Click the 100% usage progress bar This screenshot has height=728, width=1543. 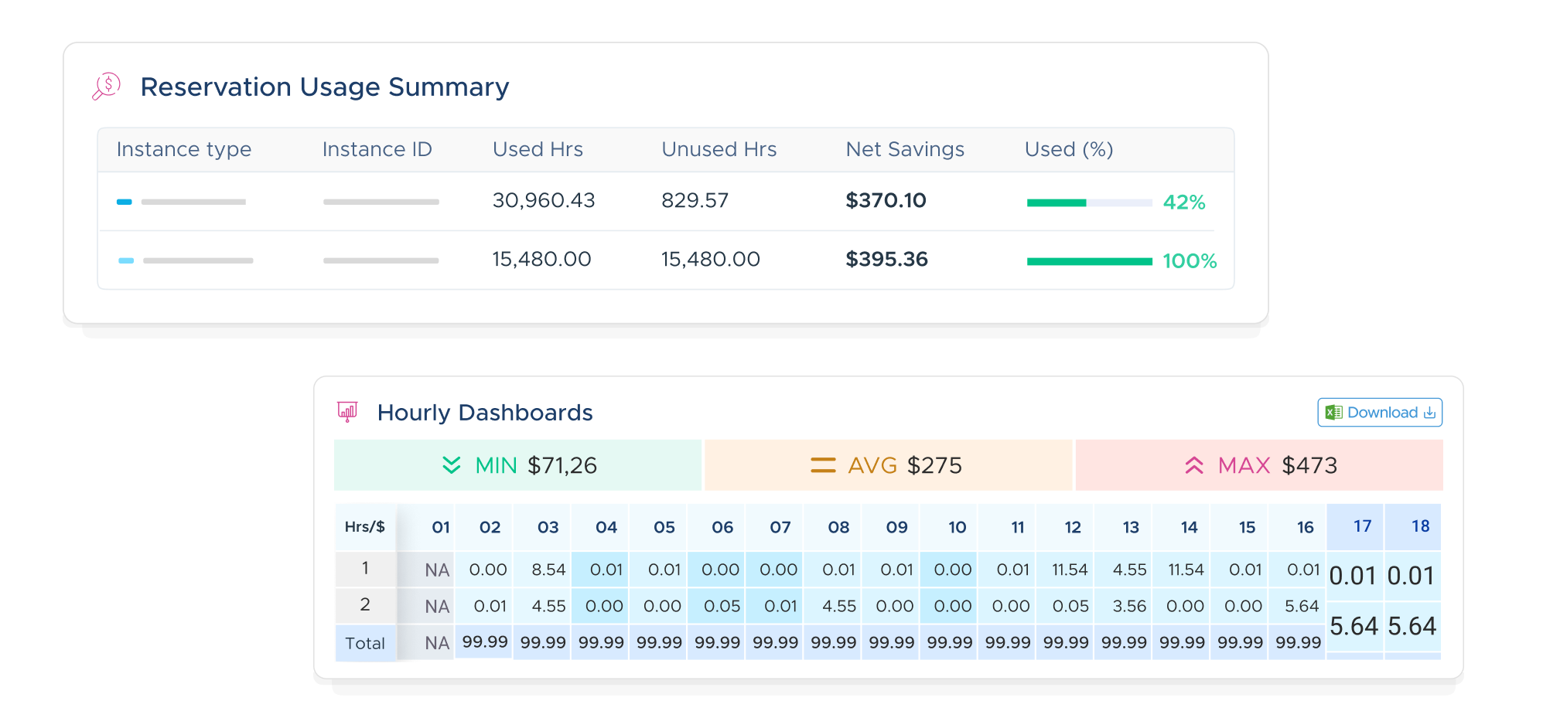(x=1089, y=261)
